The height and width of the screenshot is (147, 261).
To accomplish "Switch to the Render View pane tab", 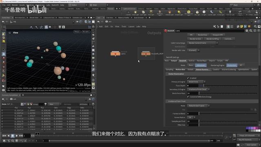I will pos(34,18).
